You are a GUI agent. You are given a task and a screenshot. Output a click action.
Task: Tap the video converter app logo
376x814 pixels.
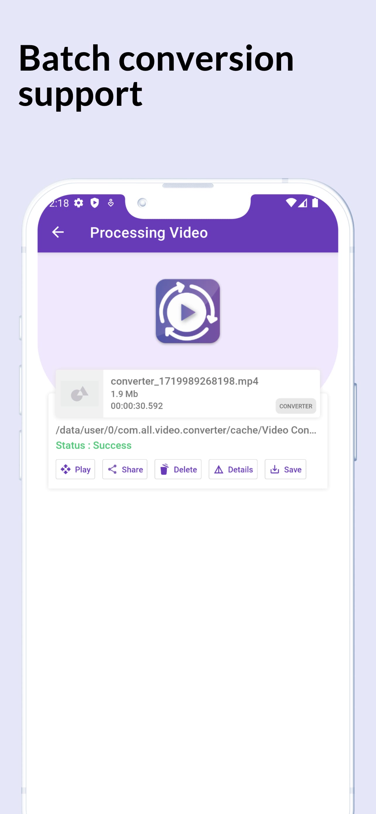(x=188, y=311)
